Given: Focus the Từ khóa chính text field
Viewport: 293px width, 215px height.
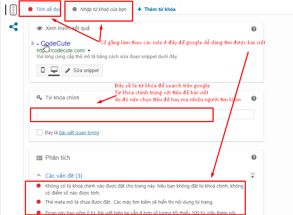Looking at the screenshot, I should [x=145, y=114].
